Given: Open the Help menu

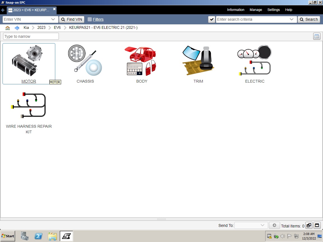Looking at the screenshot, I should point(289,10).
